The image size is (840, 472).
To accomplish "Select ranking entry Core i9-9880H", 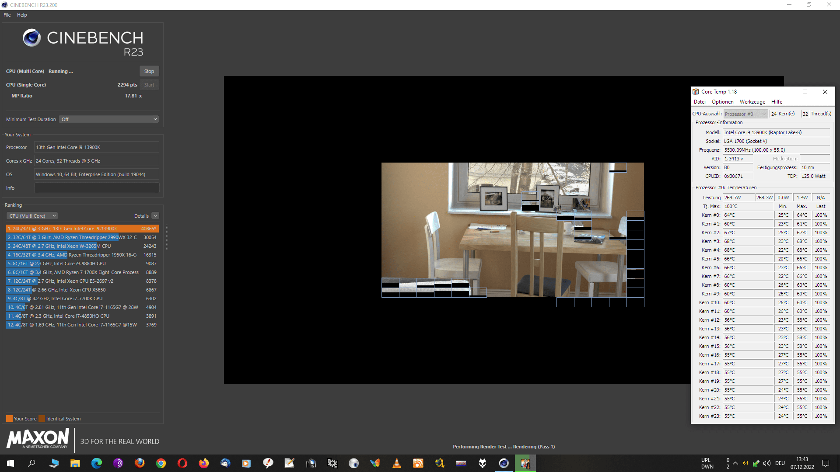I will (82, 264).
